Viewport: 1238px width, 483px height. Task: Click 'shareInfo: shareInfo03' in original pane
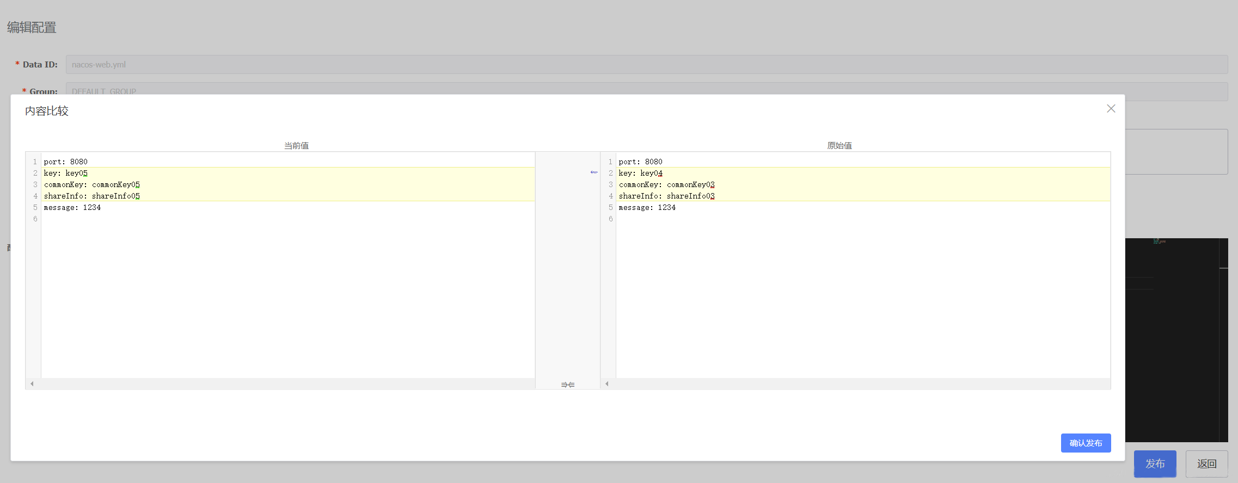pyautogui.click(x=666, y=196)
